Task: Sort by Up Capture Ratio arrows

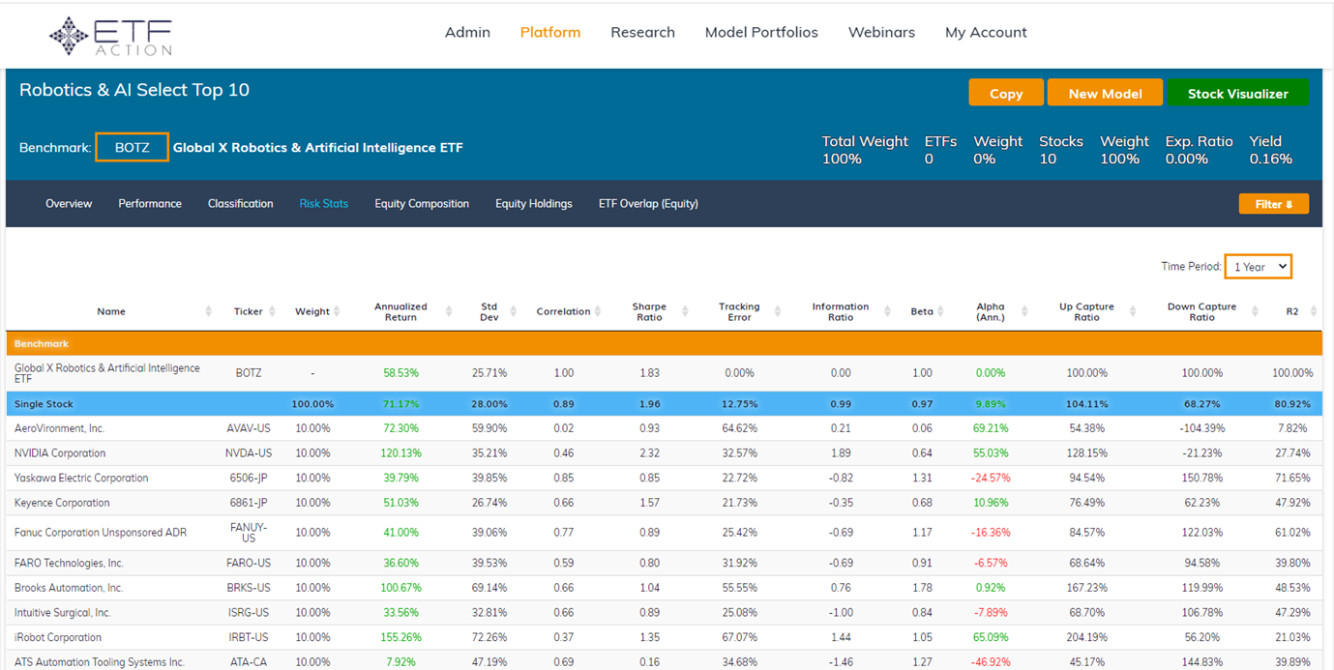Action: (1135, 311)
